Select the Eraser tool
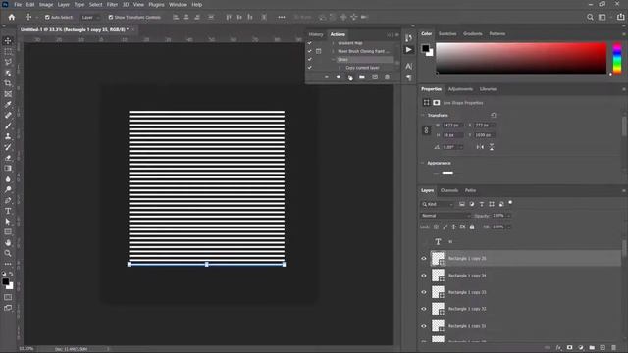The height and width of the screenshot is (353, 628). coord(8,158)
